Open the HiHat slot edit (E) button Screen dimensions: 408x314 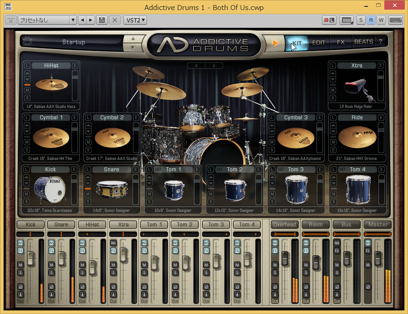click(75, 66)
